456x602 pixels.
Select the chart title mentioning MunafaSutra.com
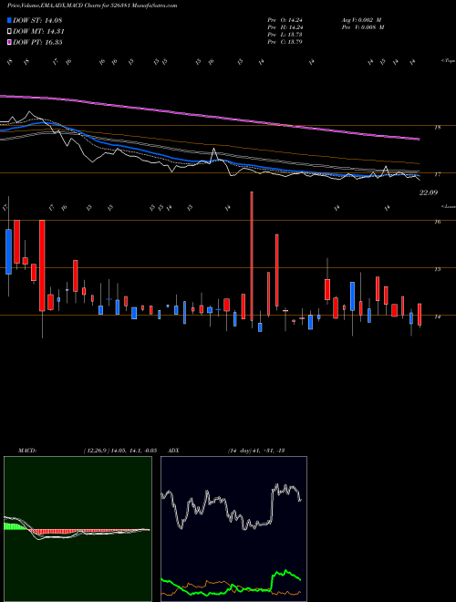click(92, 6)
